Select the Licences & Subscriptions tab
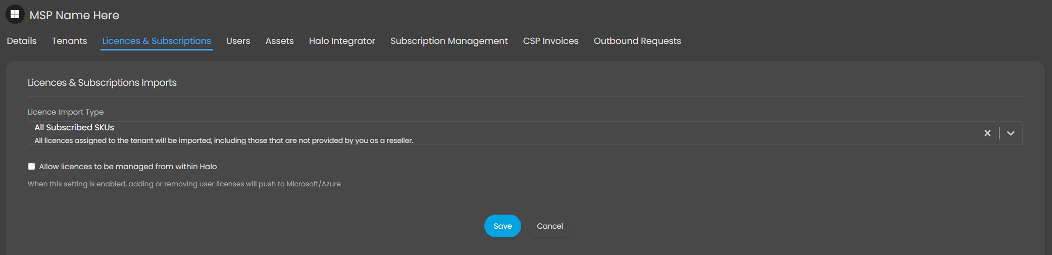The width and height of the screenshot is (1052, 255). [157, 41]
